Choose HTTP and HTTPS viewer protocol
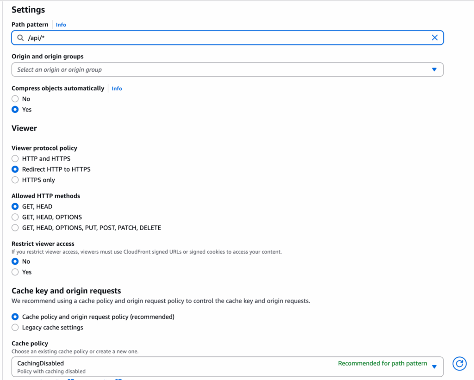The width and height of the screenshot is (474, 380). pos(15,159)
